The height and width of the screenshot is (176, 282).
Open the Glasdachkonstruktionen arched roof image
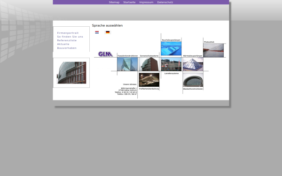[x=193, y=80]
